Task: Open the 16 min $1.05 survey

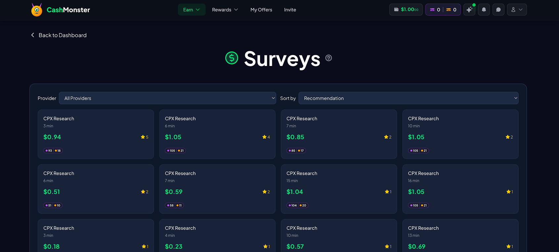Action: pos(460,189)
